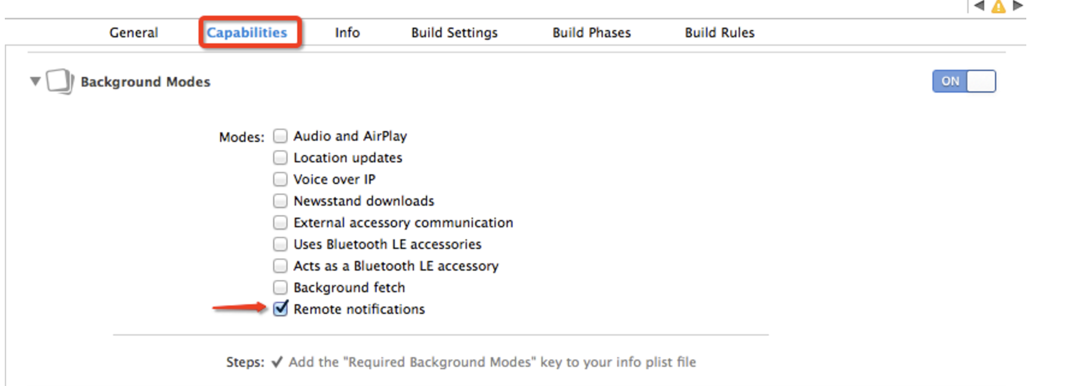Image resolution: width=1066 pixels, height=386 pixels.
Task: Enable the Background fetch checkbox
Action: click(x=280, y=287)
